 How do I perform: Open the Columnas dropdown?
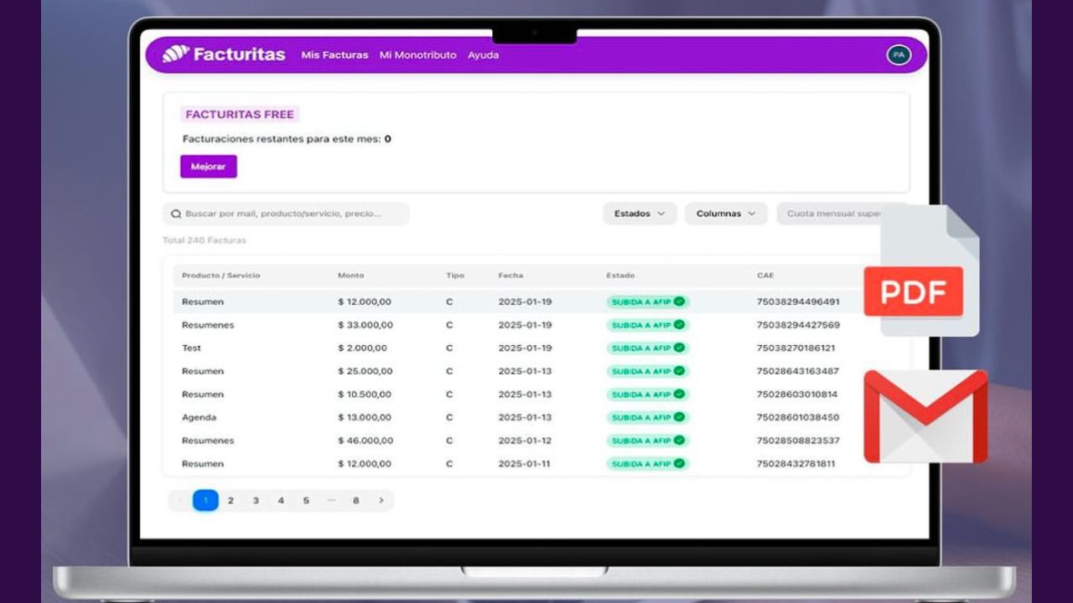[x=726, y=214]
